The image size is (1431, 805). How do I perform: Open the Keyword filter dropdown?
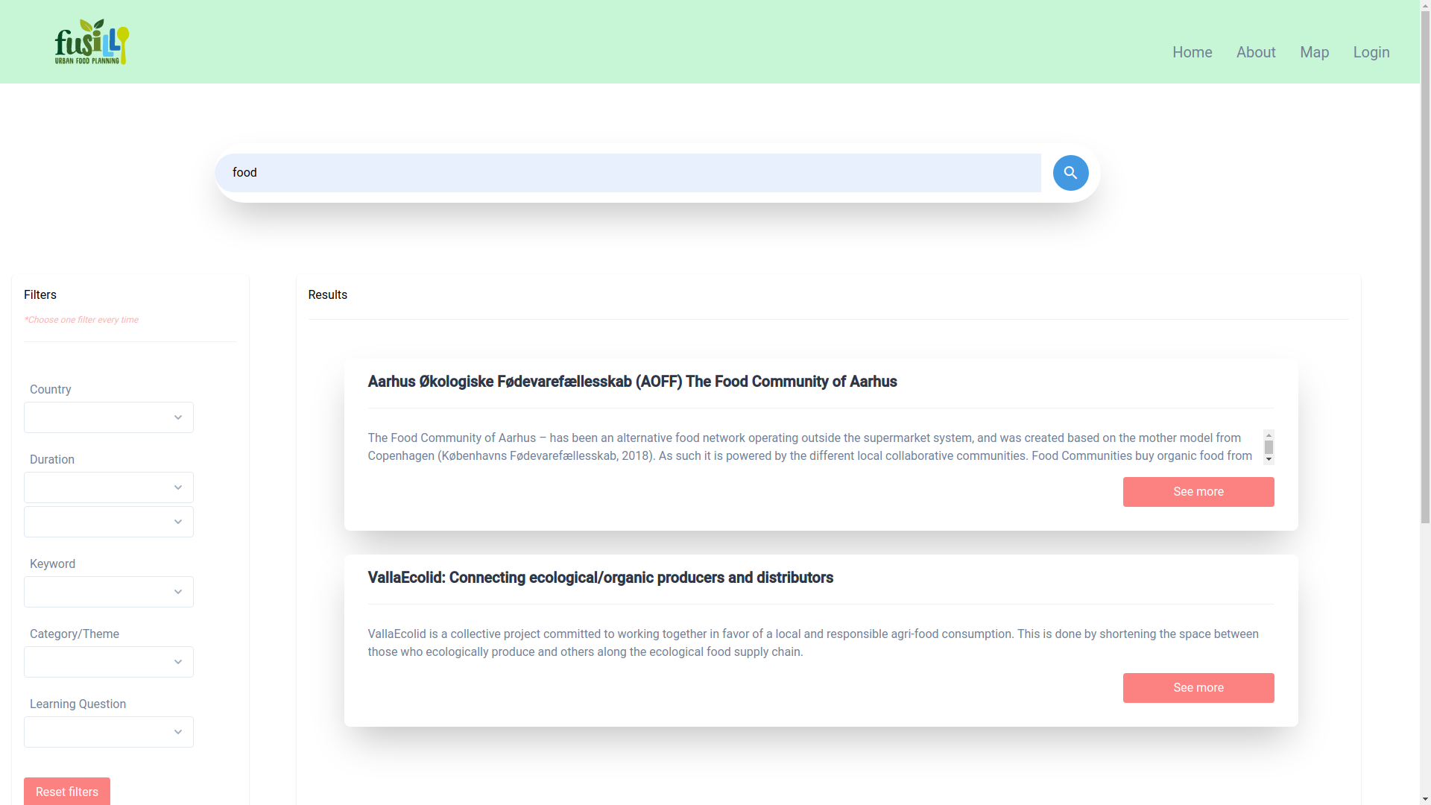point(108,592)
